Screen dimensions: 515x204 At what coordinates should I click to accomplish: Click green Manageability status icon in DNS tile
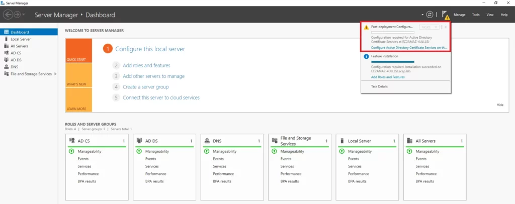[x=207, y=152]
